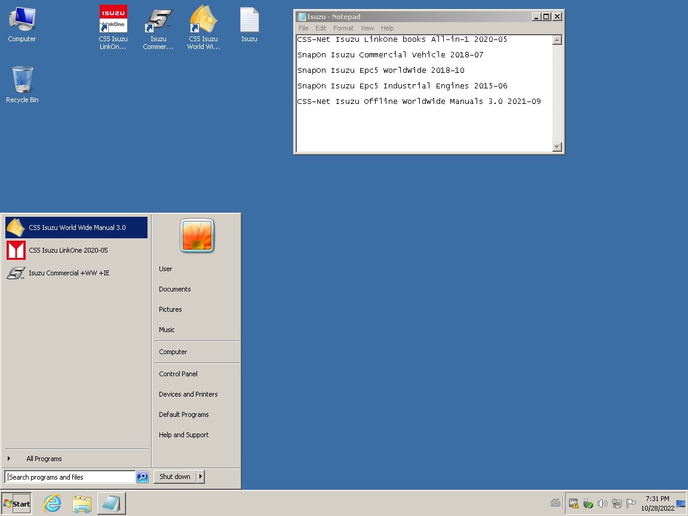Select CSS Isuzu LinkOne desktop shortcut
Image resolution: width=688 pixels, height=516 pixels.
click(x=113, y=27)
